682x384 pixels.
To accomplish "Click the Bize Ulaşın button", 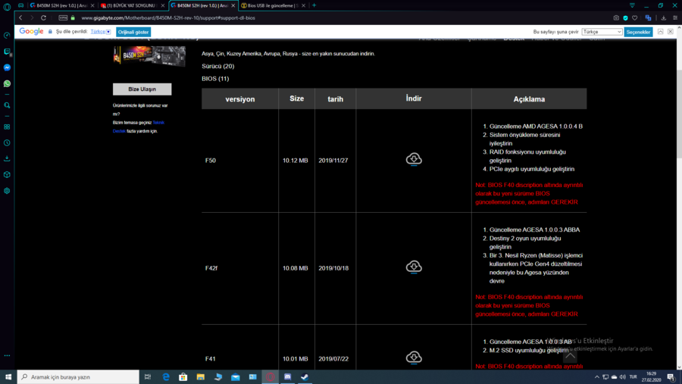I will point(142,89).
